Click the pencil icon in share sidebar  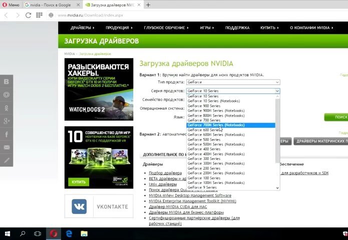tap(7, 160)
